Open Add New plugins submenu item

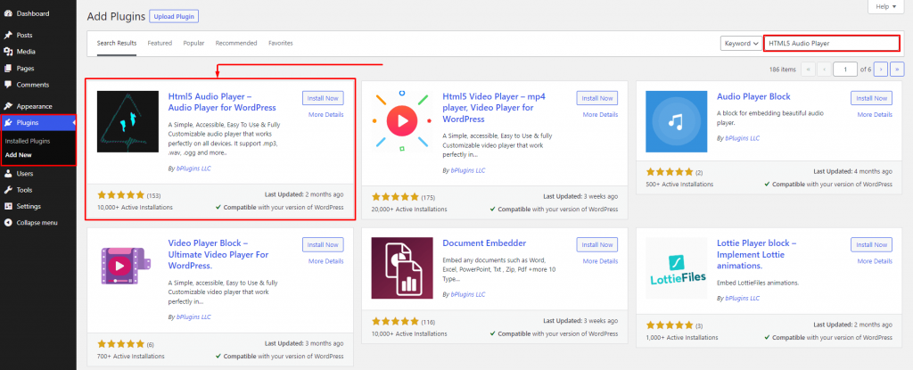tap(18, 155)
